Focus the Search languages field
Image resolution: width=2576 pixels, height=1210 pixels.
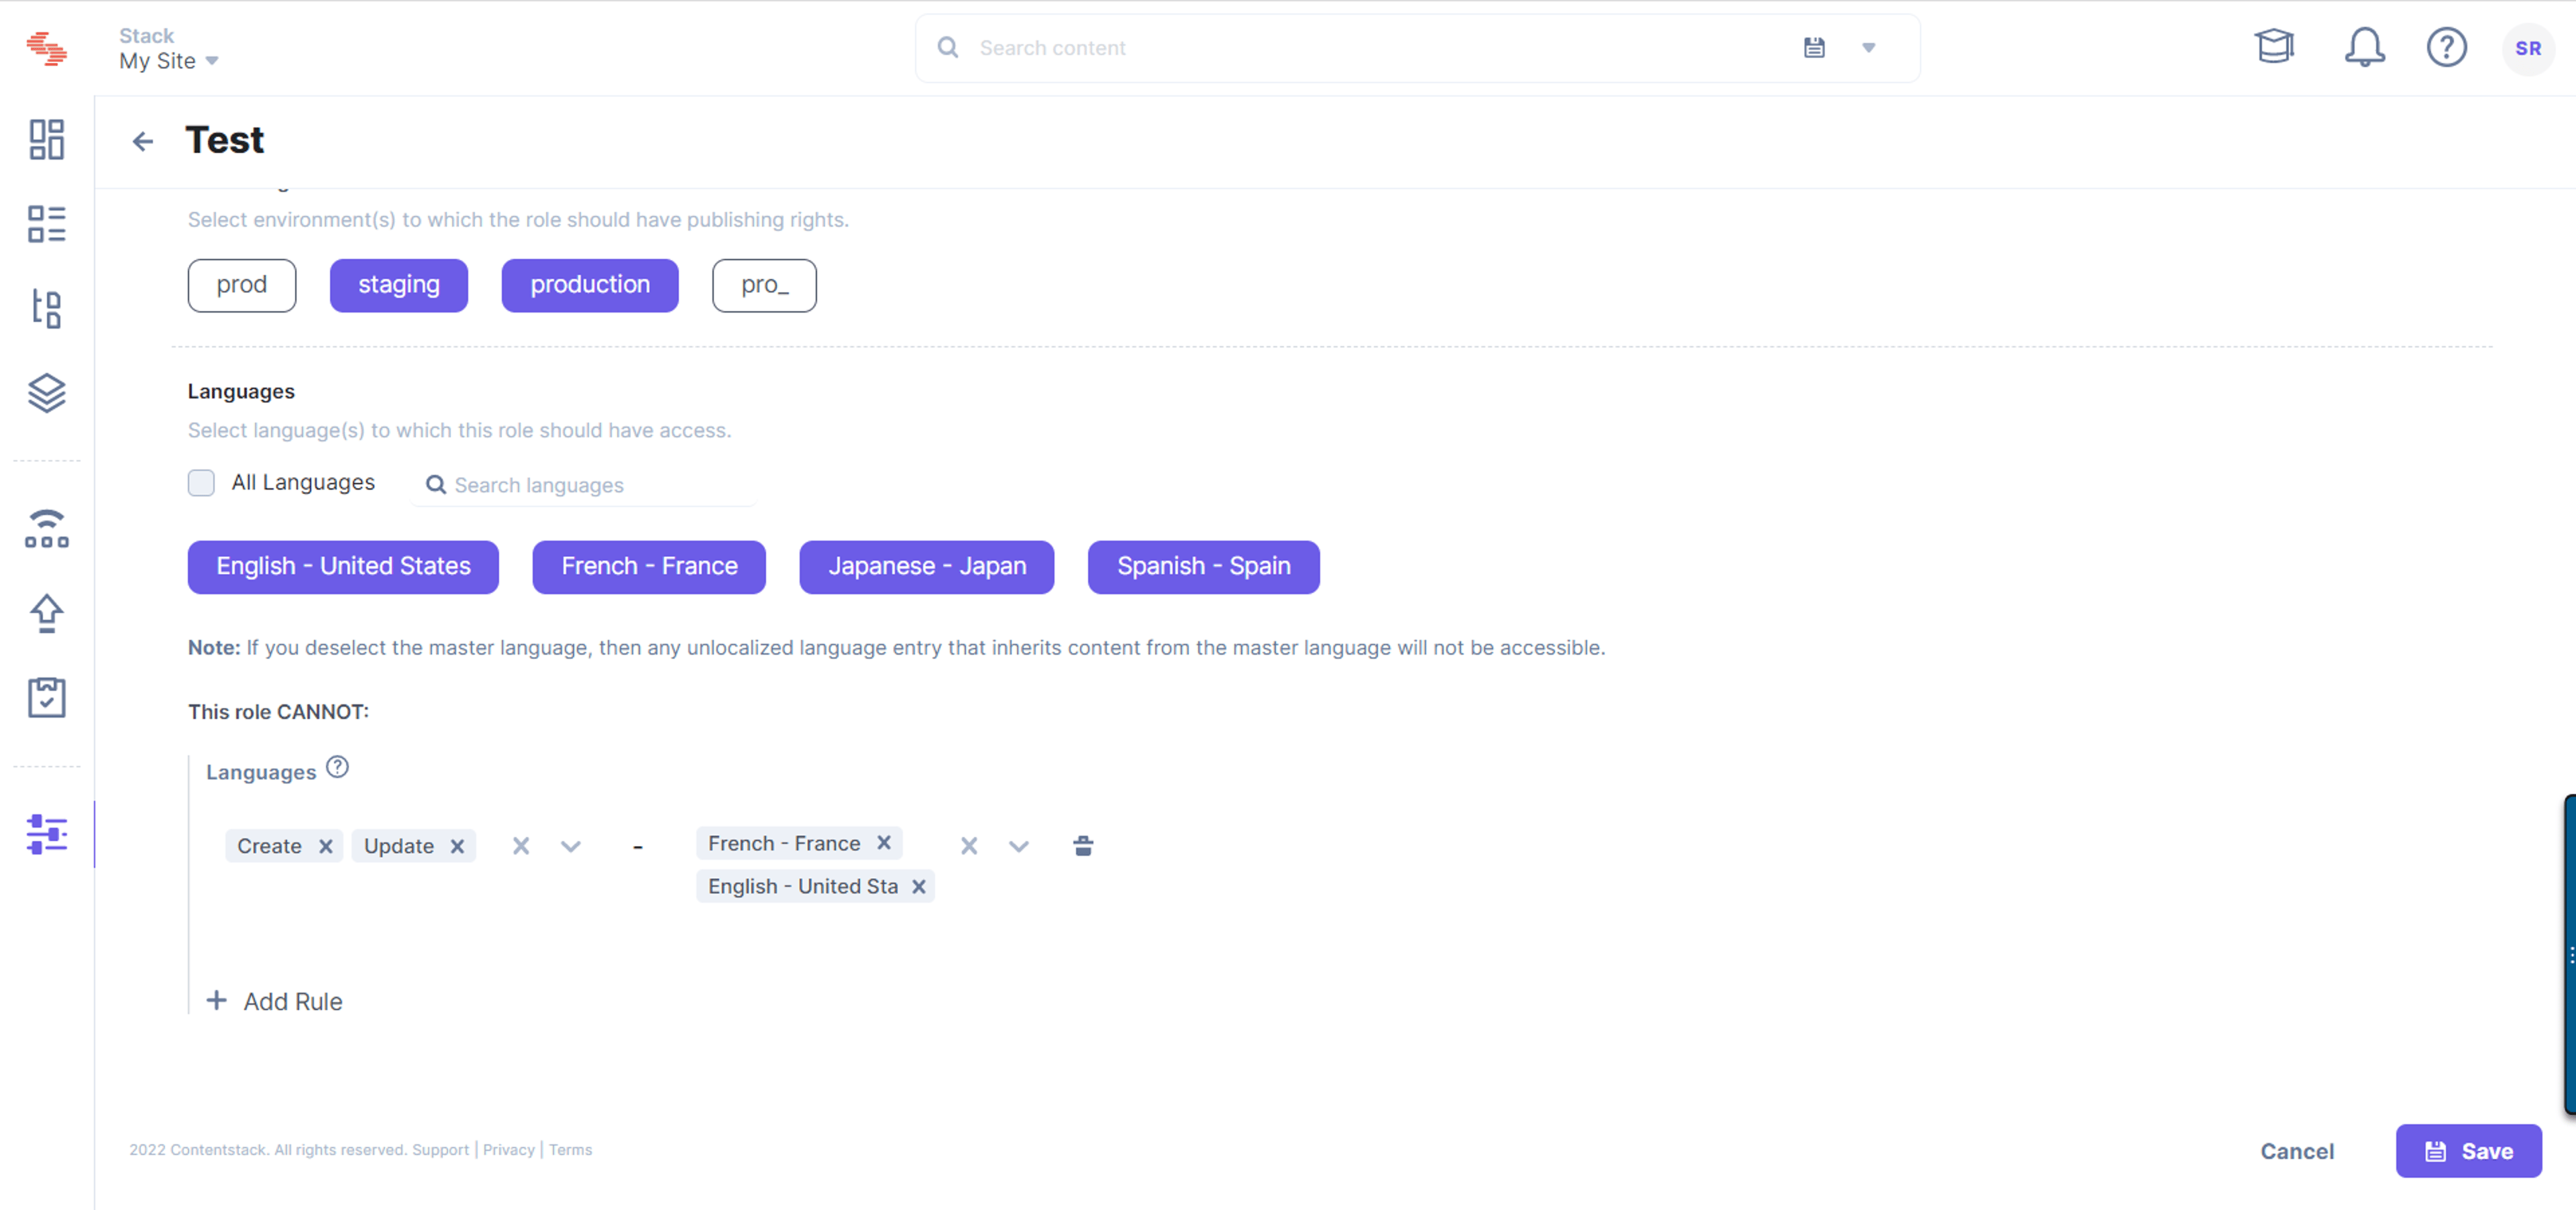click(585, 485)
